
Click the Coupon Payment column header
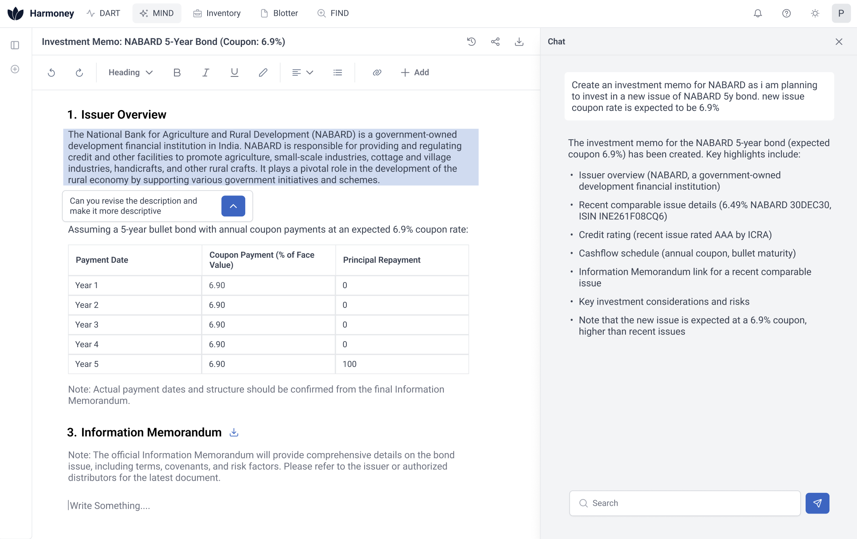(x=268, y=260)
